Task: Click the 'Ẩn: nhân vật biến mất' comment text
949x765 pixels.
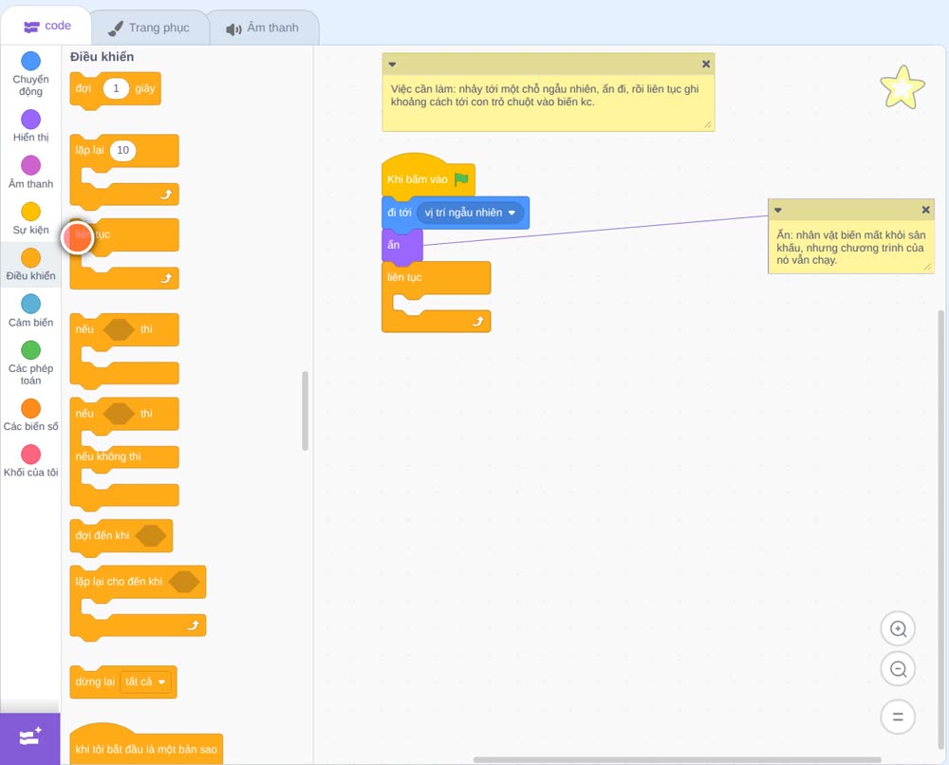Action: 850,248
